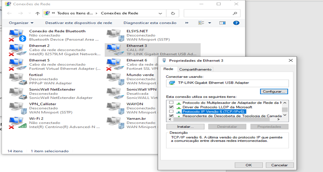Viewport: 323px width, 172px height.
Task: Refresh the Conexões de Rede folder
Action: pos(173,13)
